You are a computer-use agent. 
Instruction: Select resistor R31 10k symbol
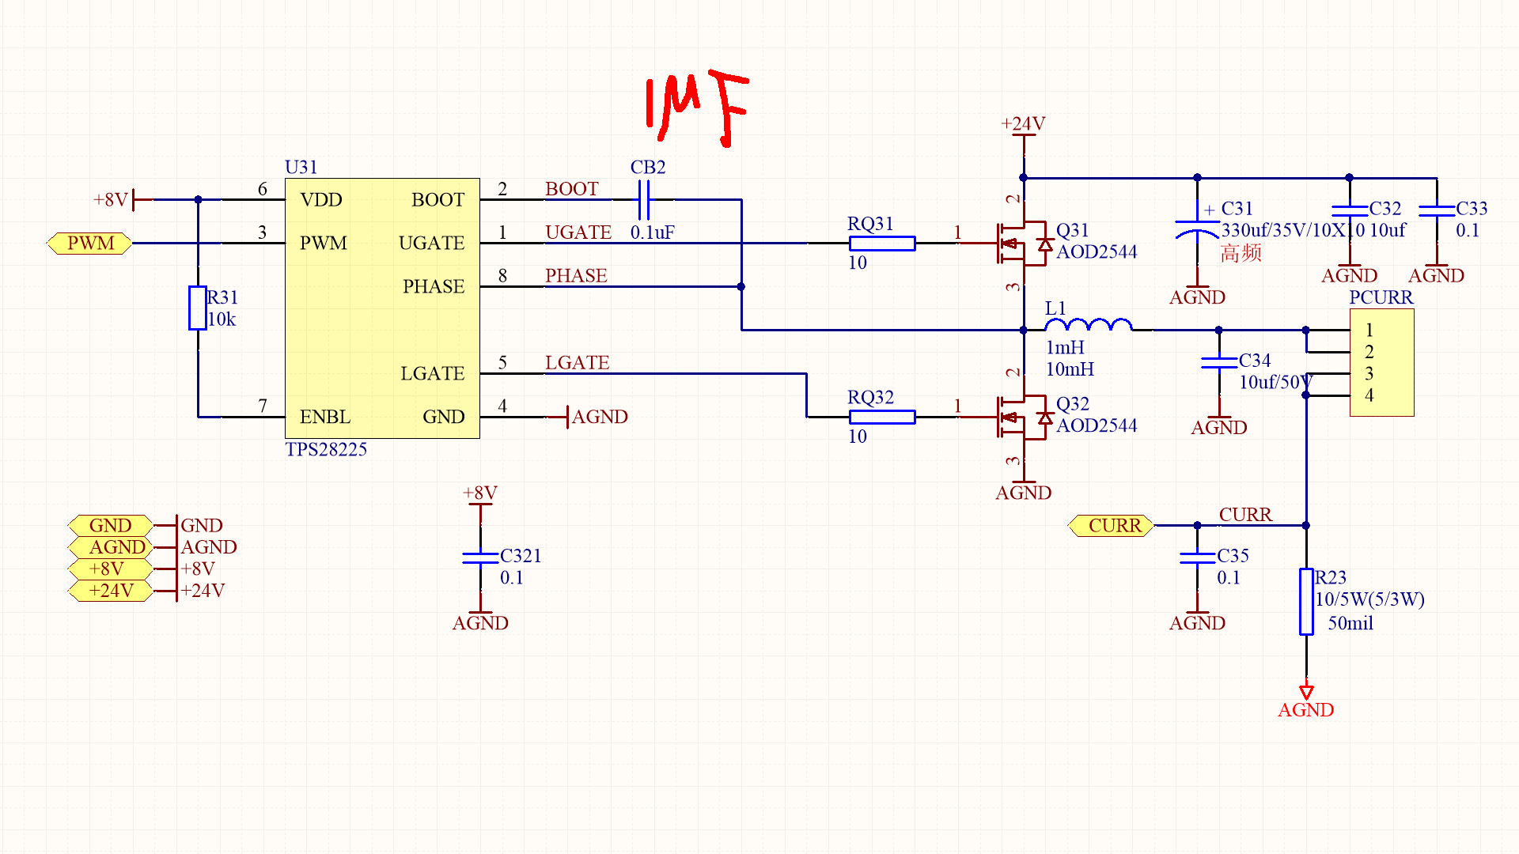tap(198, 308)
